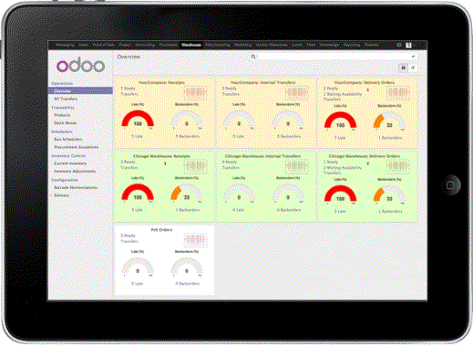Click the Configuration section header

(65, 180)
